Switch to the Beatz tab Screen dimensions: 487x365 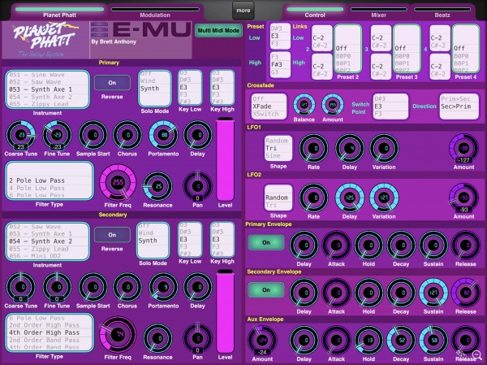[442, 12]
